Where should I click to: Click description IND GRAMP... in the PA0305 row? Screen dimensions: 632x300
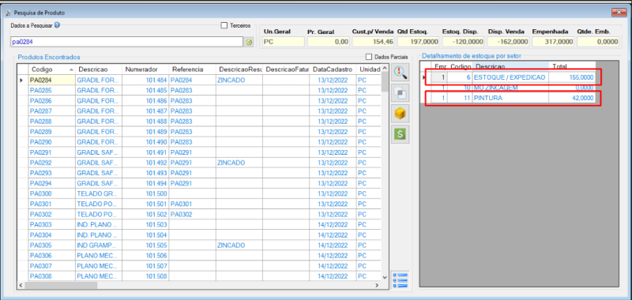[99, 246]
